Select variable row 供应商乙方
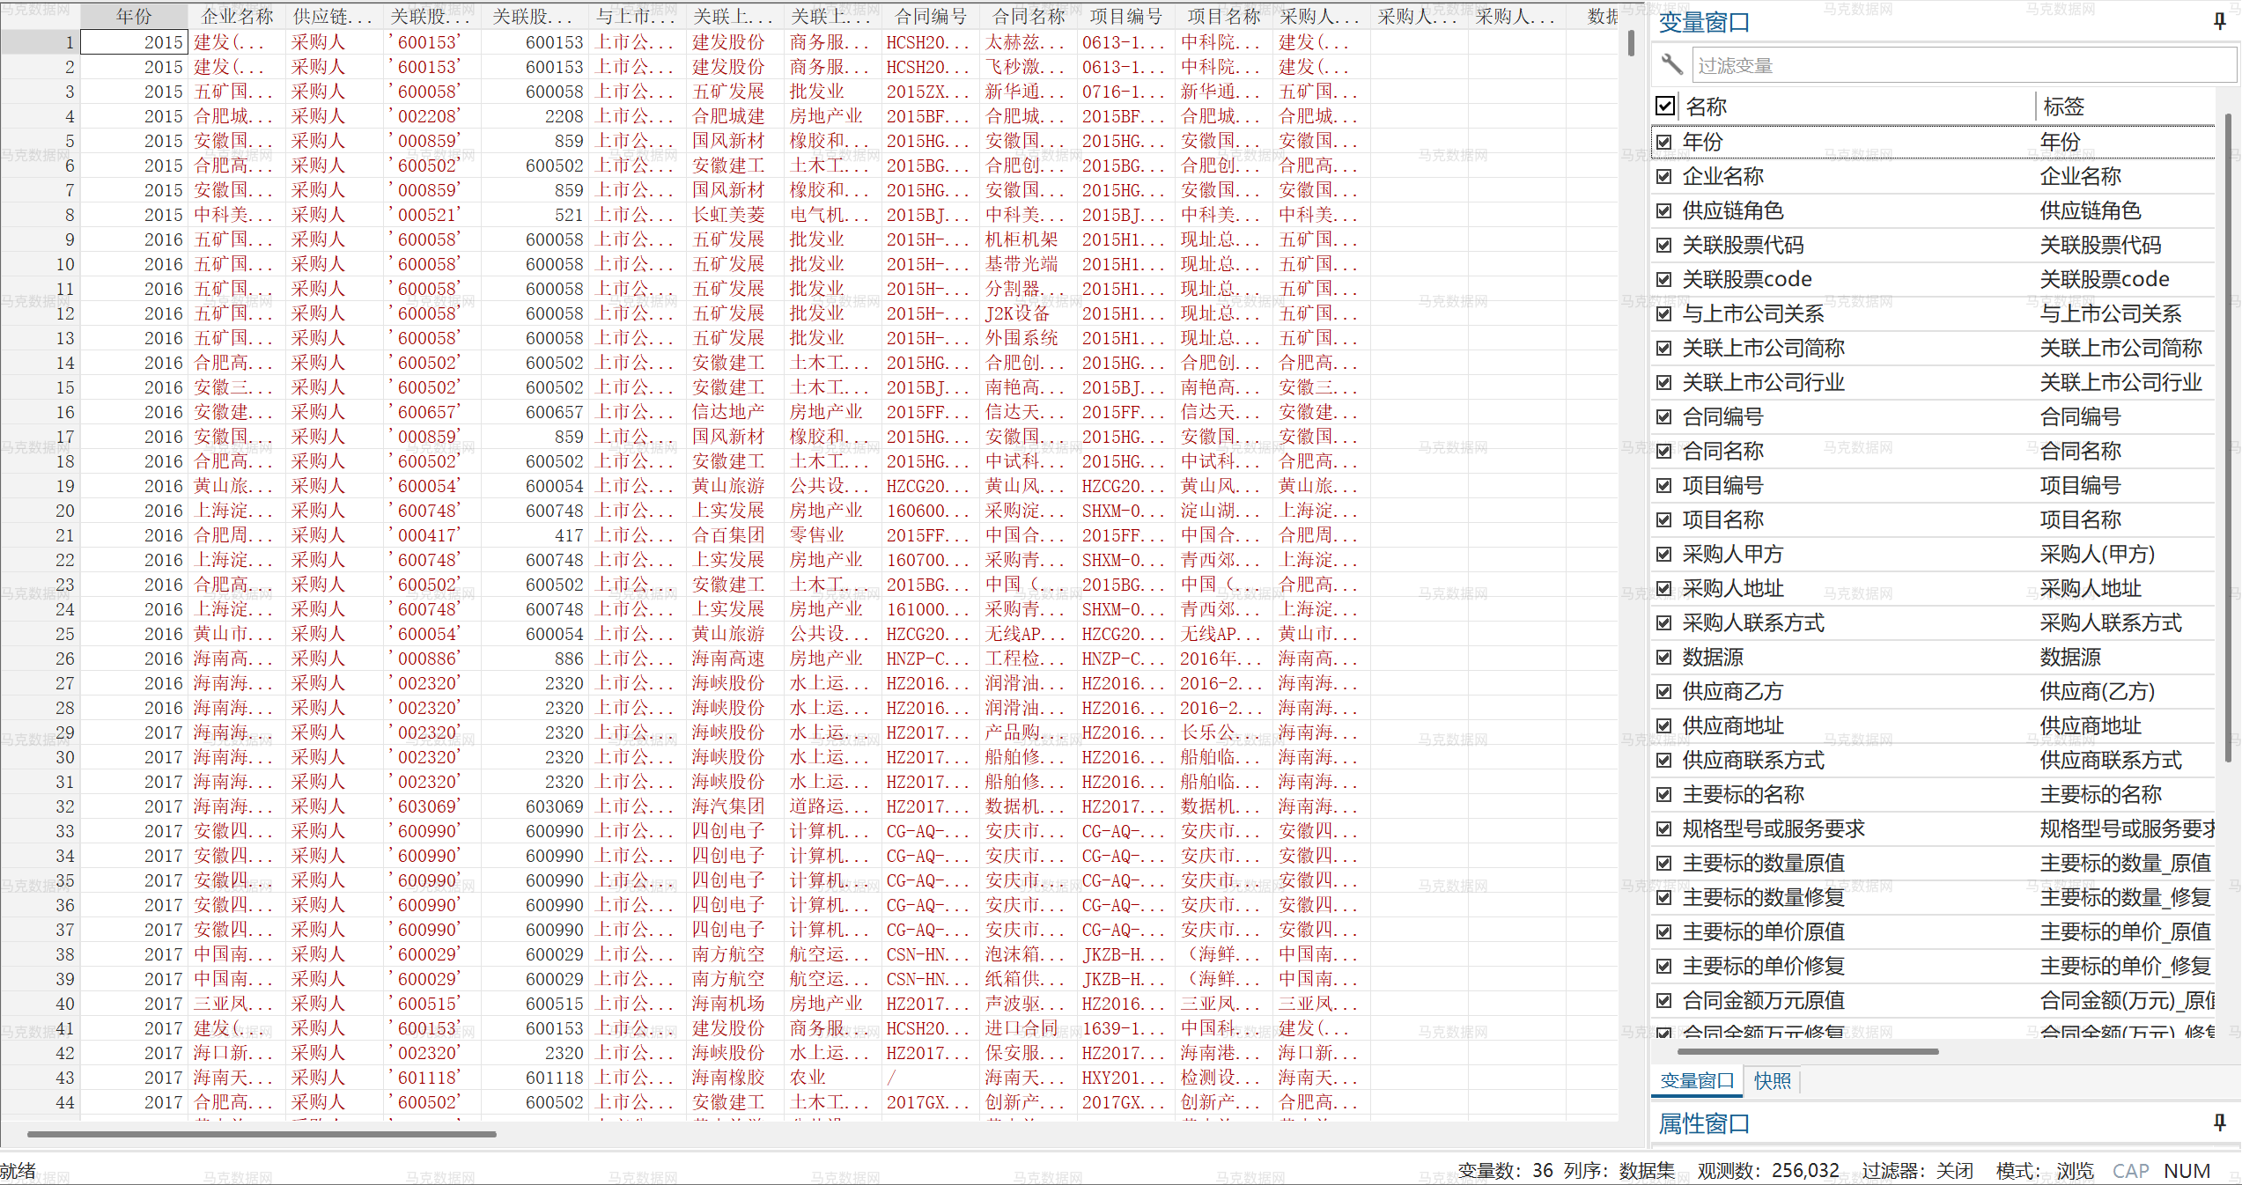The image size is (2242, 1185). (x=1933, y=691)
